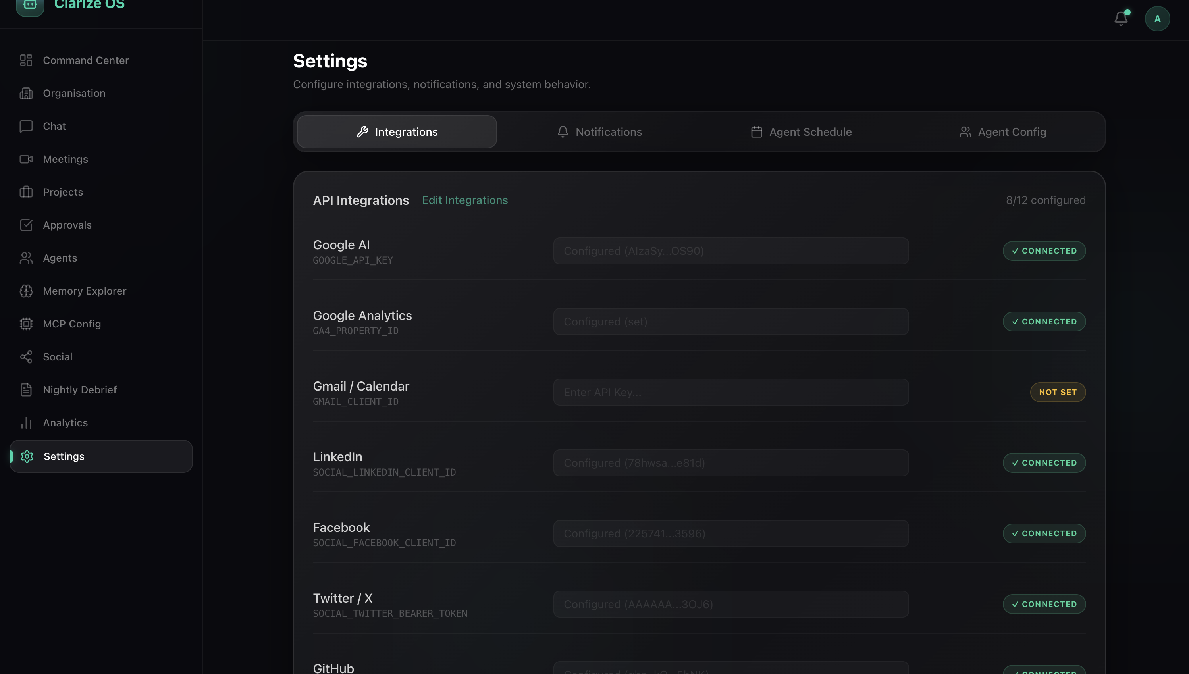Open MCP Config chip icon
The height and width of the screenshot is (674, 1189).
[26, 324]
